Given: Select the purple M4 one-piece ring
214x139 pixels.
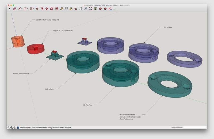Looking at the screenshot, I should click(x=111, y=46).
